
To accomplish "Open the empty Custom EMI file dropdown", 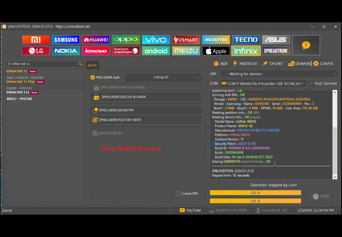I will click(x=132, y=193).
